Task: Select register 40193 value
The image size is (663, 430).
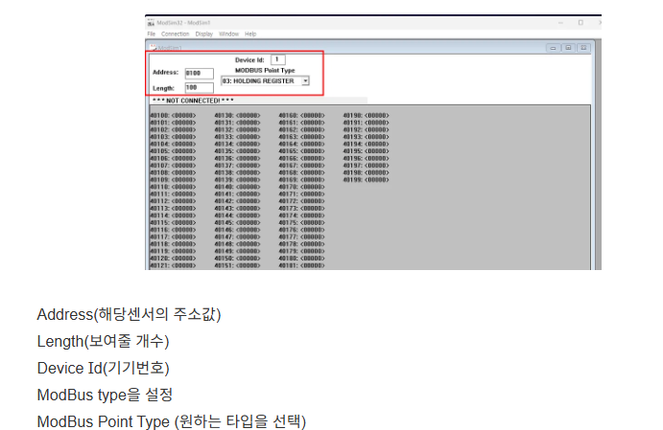Action: [377, 137]
